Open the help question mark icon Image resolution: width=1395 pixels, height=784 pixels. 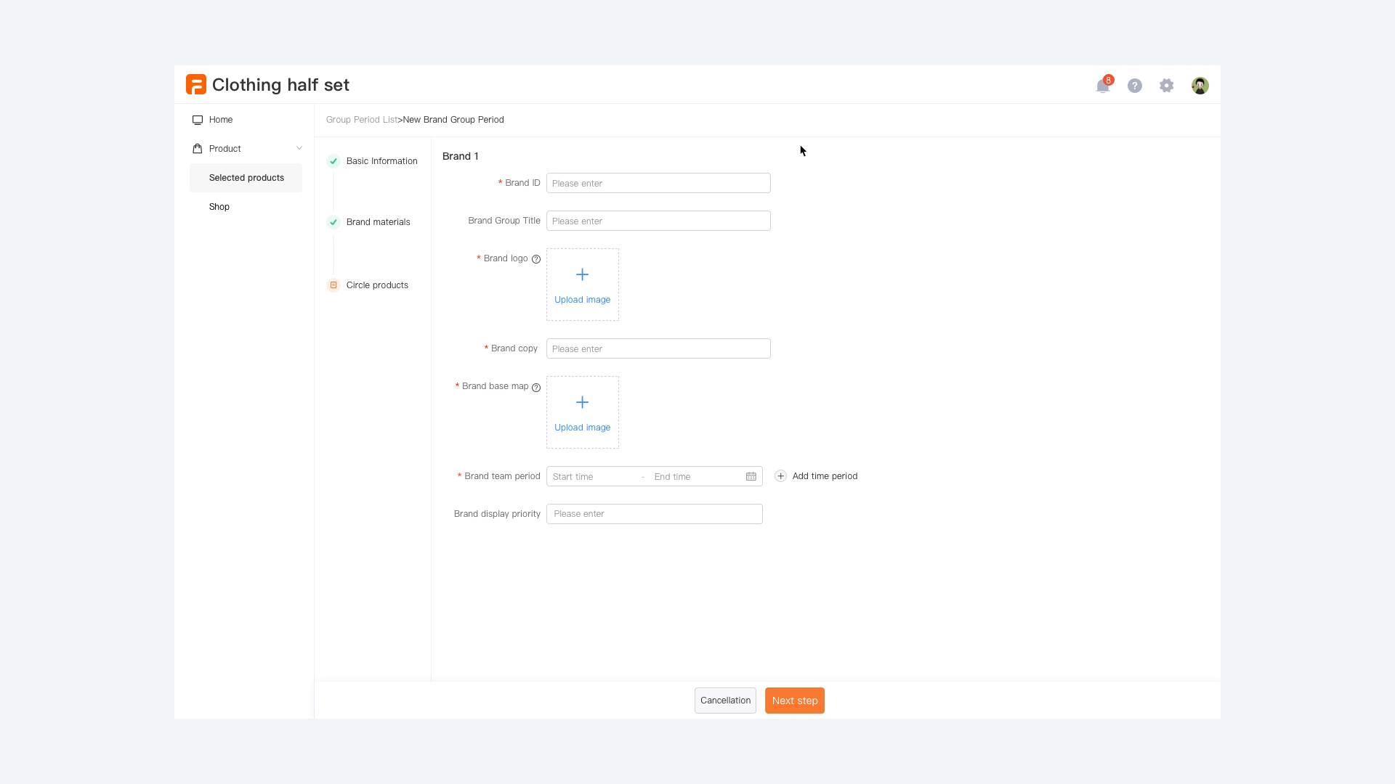(x=1135, y=86)
